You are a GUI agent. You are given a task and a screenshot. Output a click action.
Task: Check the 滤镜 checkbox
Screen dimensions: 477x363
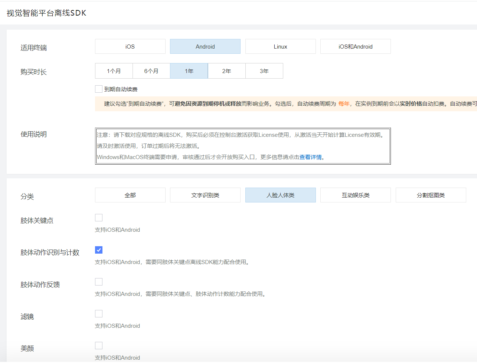tap(99, 314)
